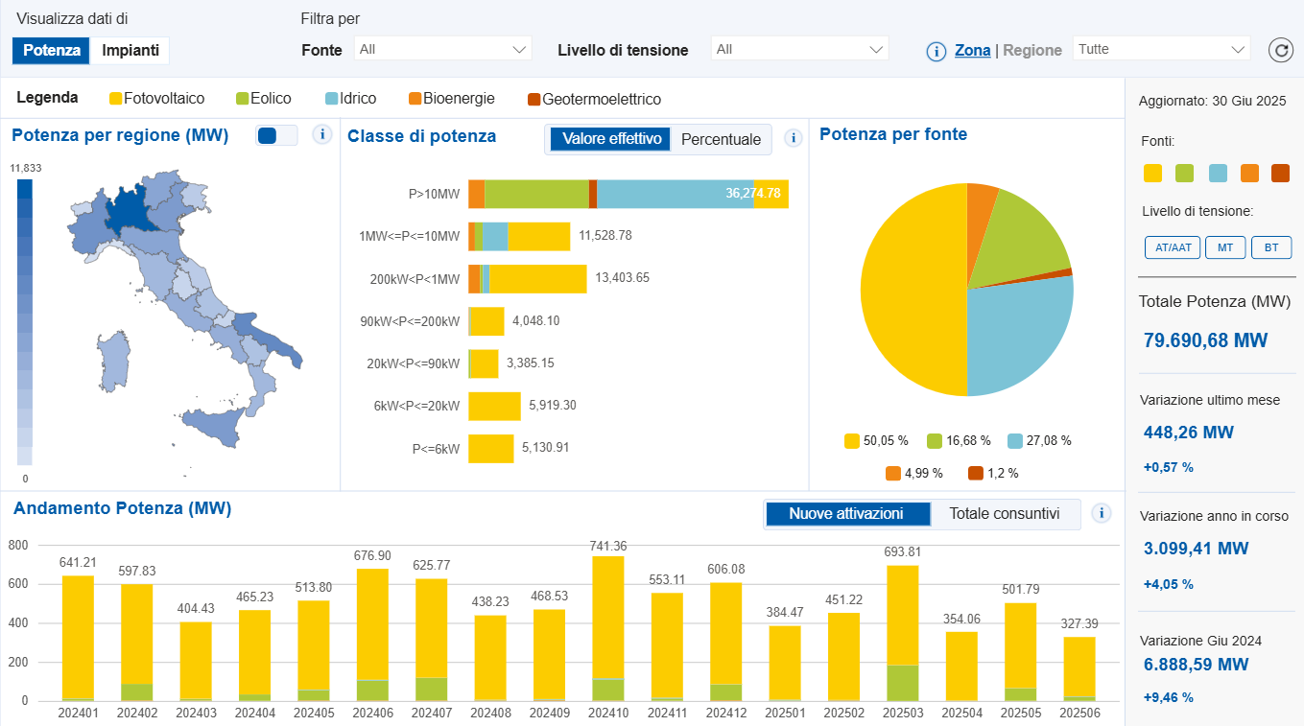Click Bioenergie legend entry

coord(452,99)
